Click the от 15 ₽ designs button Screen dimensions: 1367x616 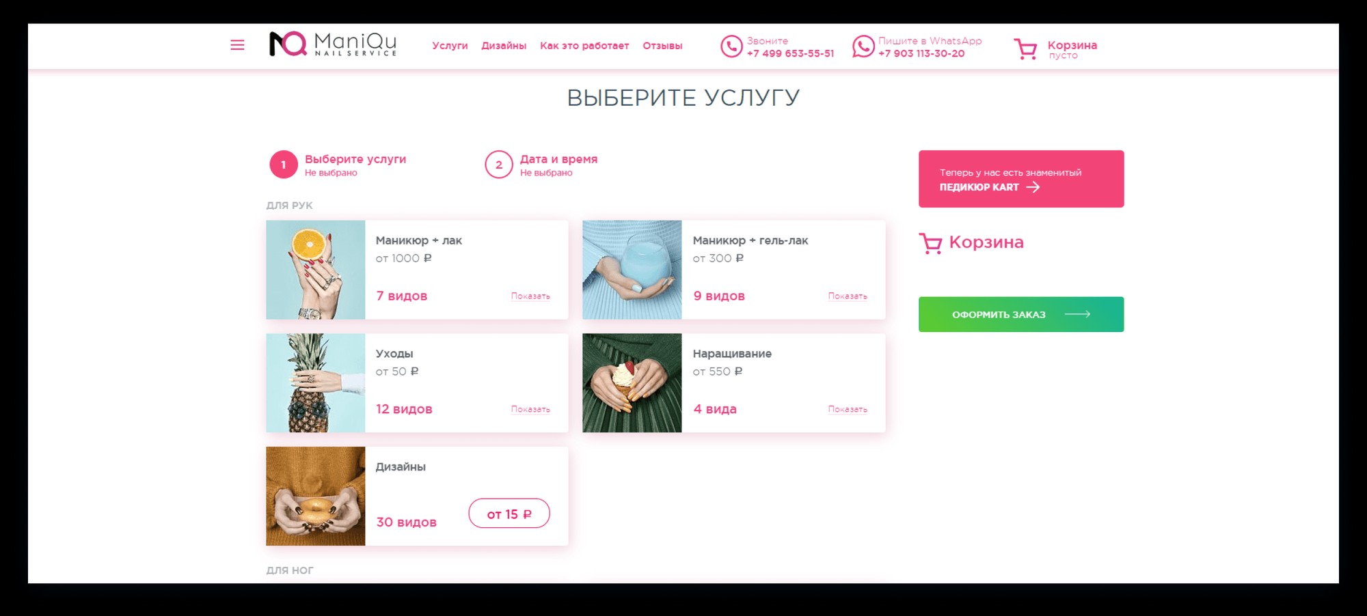click(x=509, y=514)
